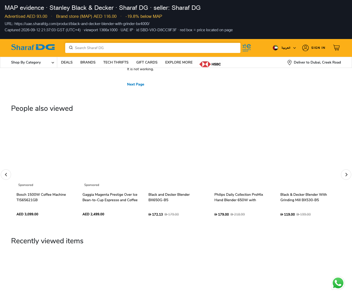Click the 179.00 Philips blender price
The height and width of the screenshot is (297, 352).
tap(222, 215)
